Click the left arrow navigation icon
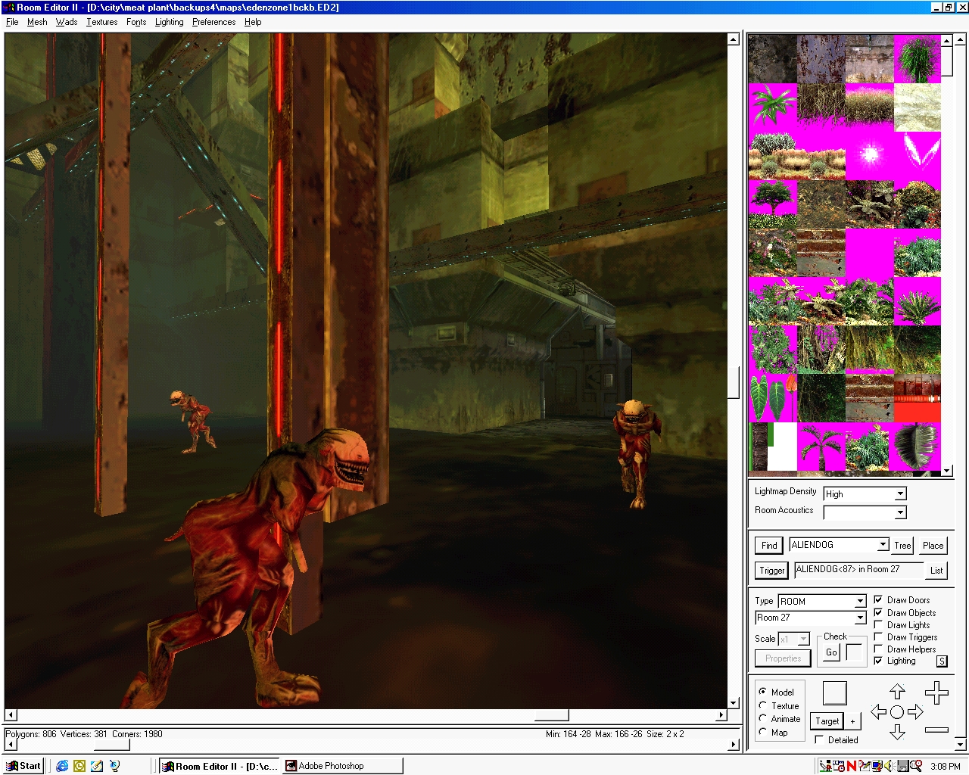 pyautogui.click(x=878, y=711)
